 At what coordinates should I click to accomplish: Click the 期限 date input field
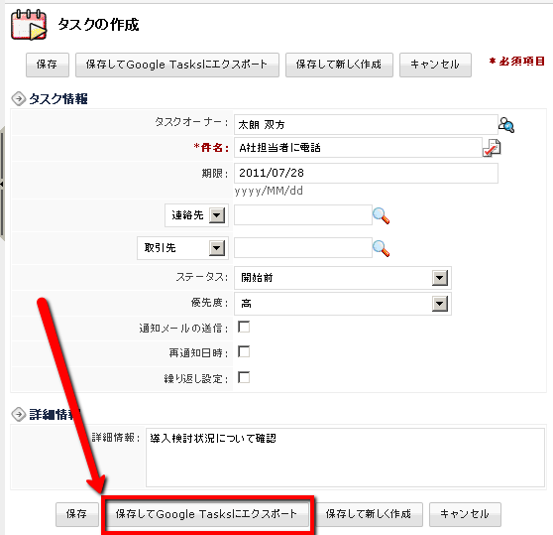pyautogui.click(x=366, y=173)
